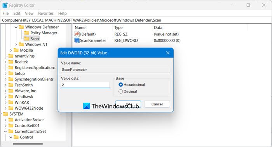Cancel the Edit DWORD dialog
This screenshot has height=147, width=272.
click(157, 104)
